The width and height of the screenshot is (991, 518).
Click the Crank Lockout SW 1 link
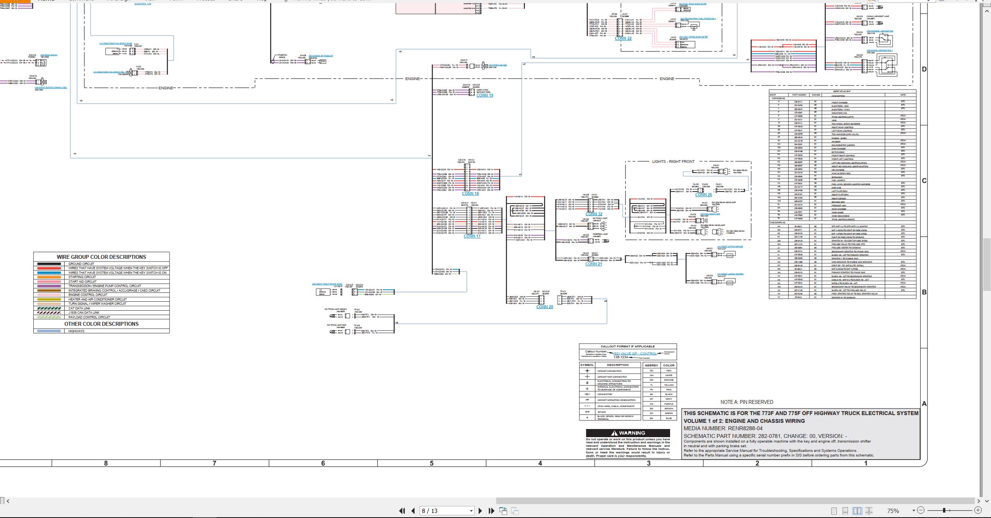(x=880, y=50)
